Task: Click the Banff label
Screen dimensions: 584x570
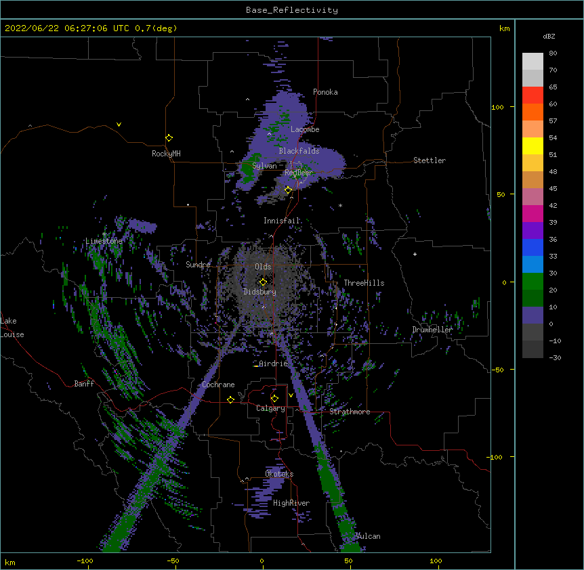Action: (x=84, y=384)
